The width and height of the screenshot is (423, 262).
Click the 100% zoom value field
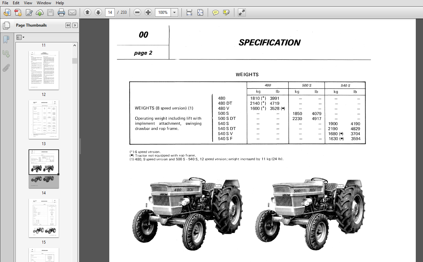[163, 12]
